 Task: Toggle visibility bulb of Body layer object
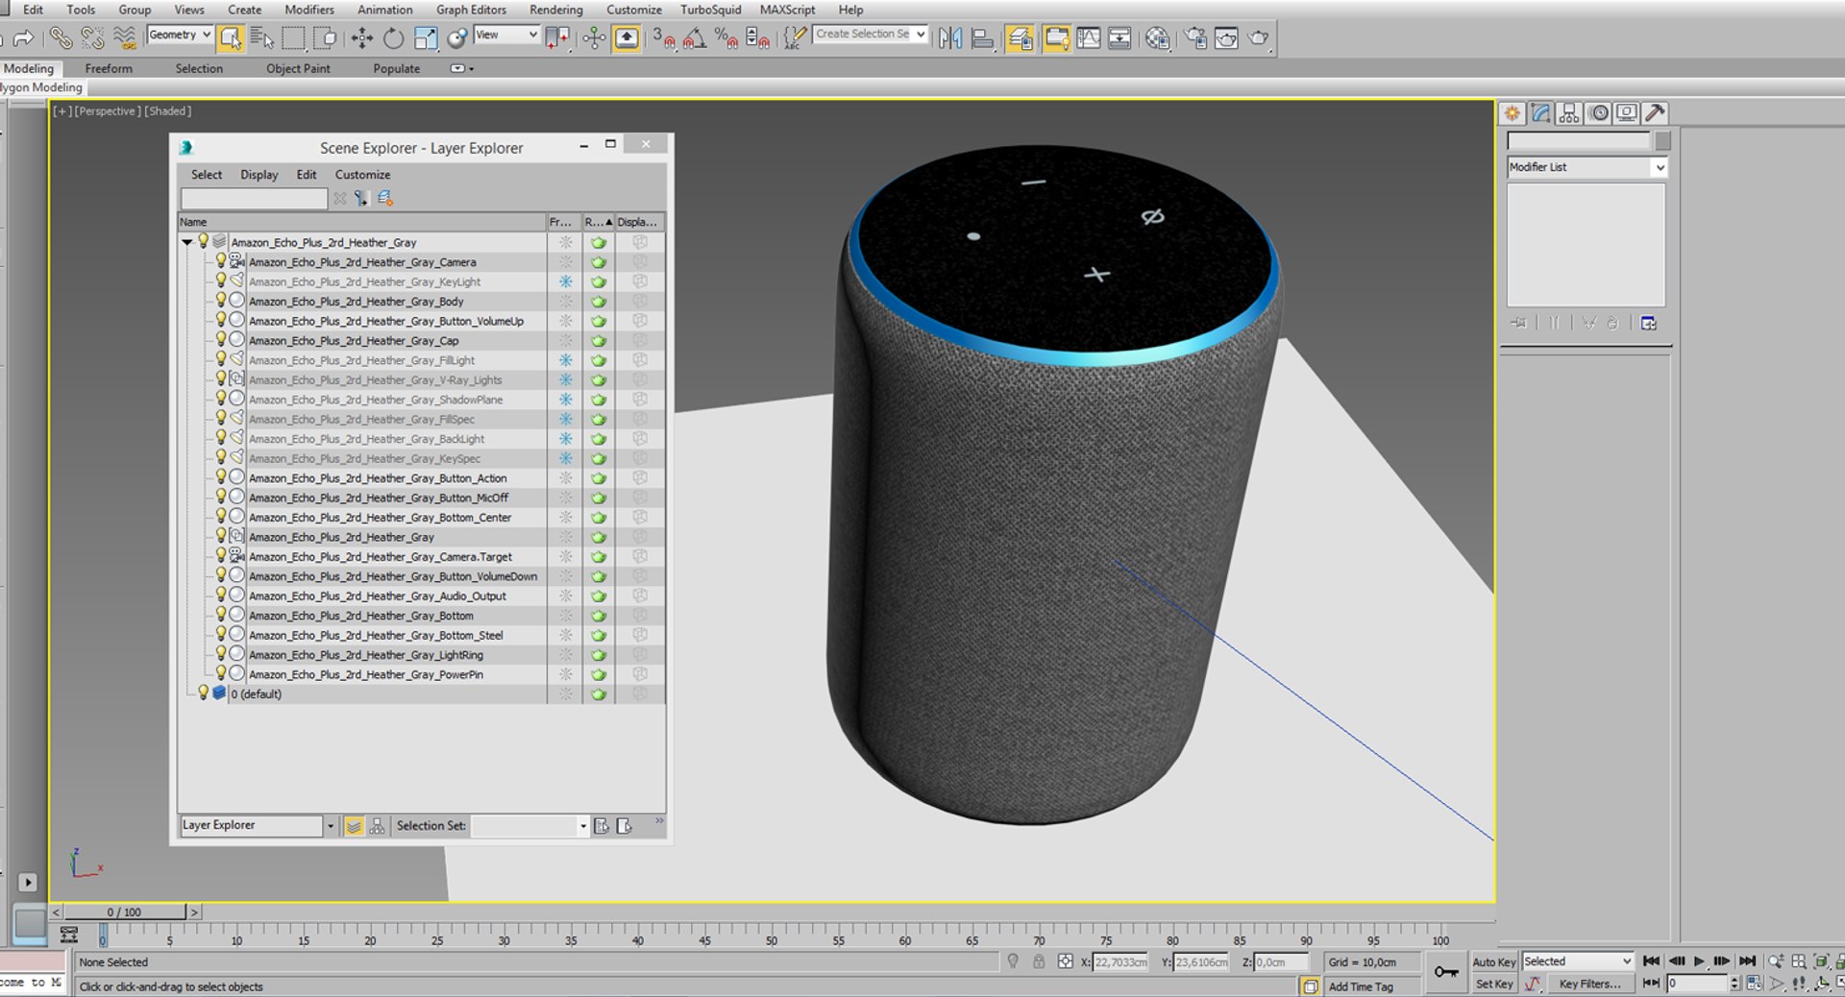(220, 300)
